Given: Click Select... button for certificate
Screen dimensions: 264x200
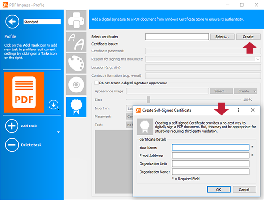Looking at the screenshot, I should 222,37.
